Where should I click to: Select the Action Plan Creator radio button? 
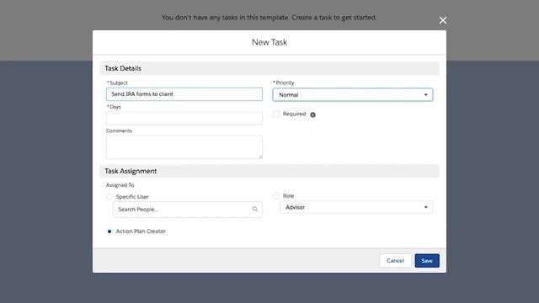click(x=109, y=231)
